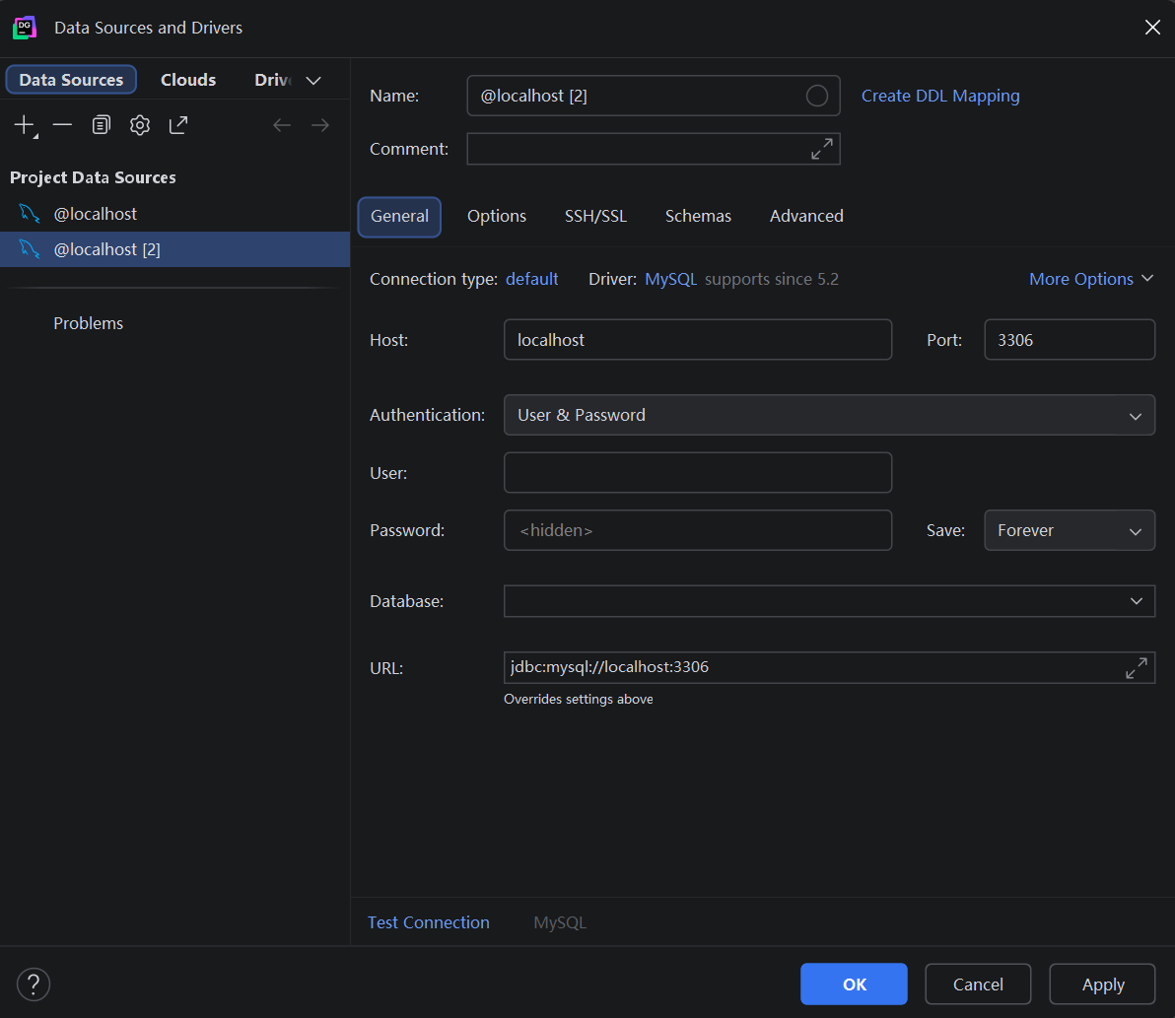The width and height of the screenshot is (1175, 1018).
Task: Select the @localhost data source
Action: point(174,214)
